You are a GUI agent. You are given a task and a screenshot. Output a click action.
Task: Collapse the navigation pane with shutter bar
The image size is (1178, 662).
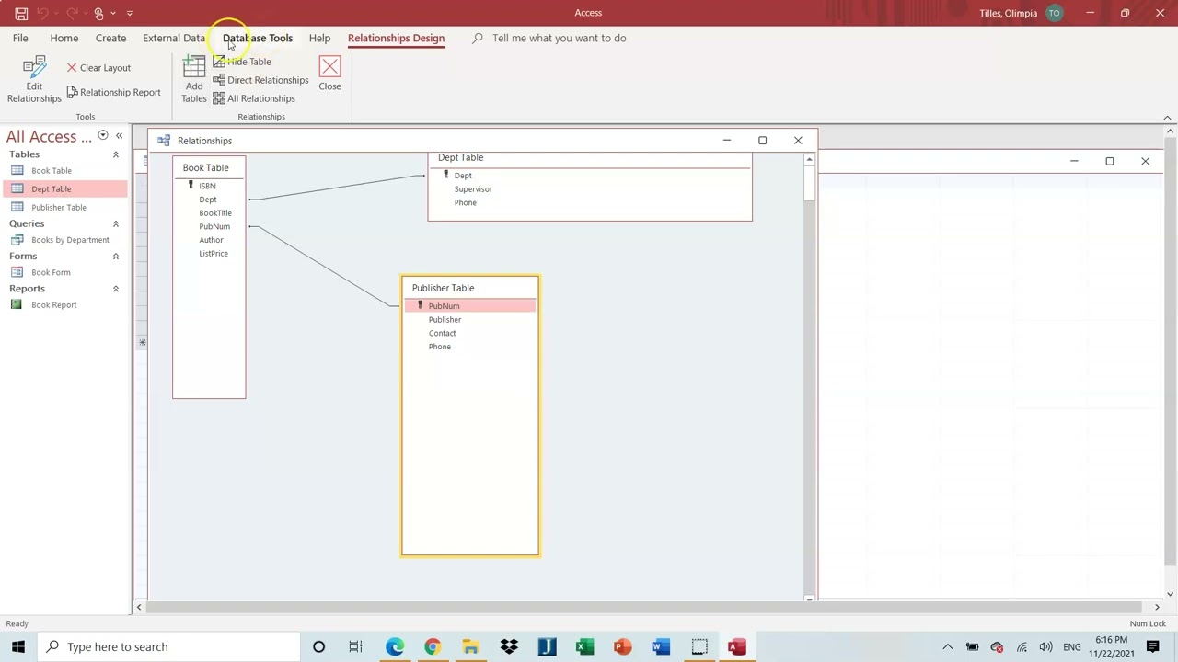tap(119, 136)
